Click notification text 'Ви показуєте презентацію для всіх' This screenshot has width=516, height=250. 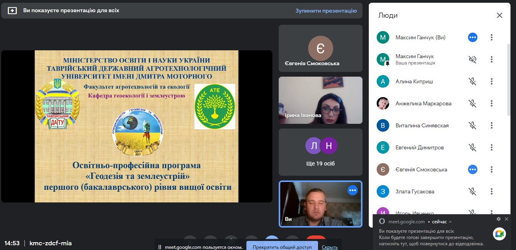(x=416, y=231)
